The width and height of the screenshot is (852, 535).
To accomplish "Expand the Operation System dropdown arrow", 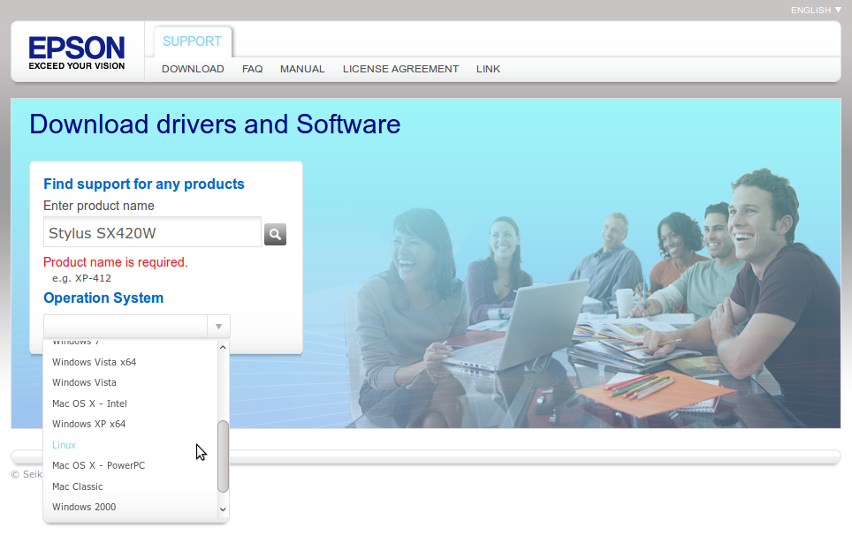I will click(218, 327).
